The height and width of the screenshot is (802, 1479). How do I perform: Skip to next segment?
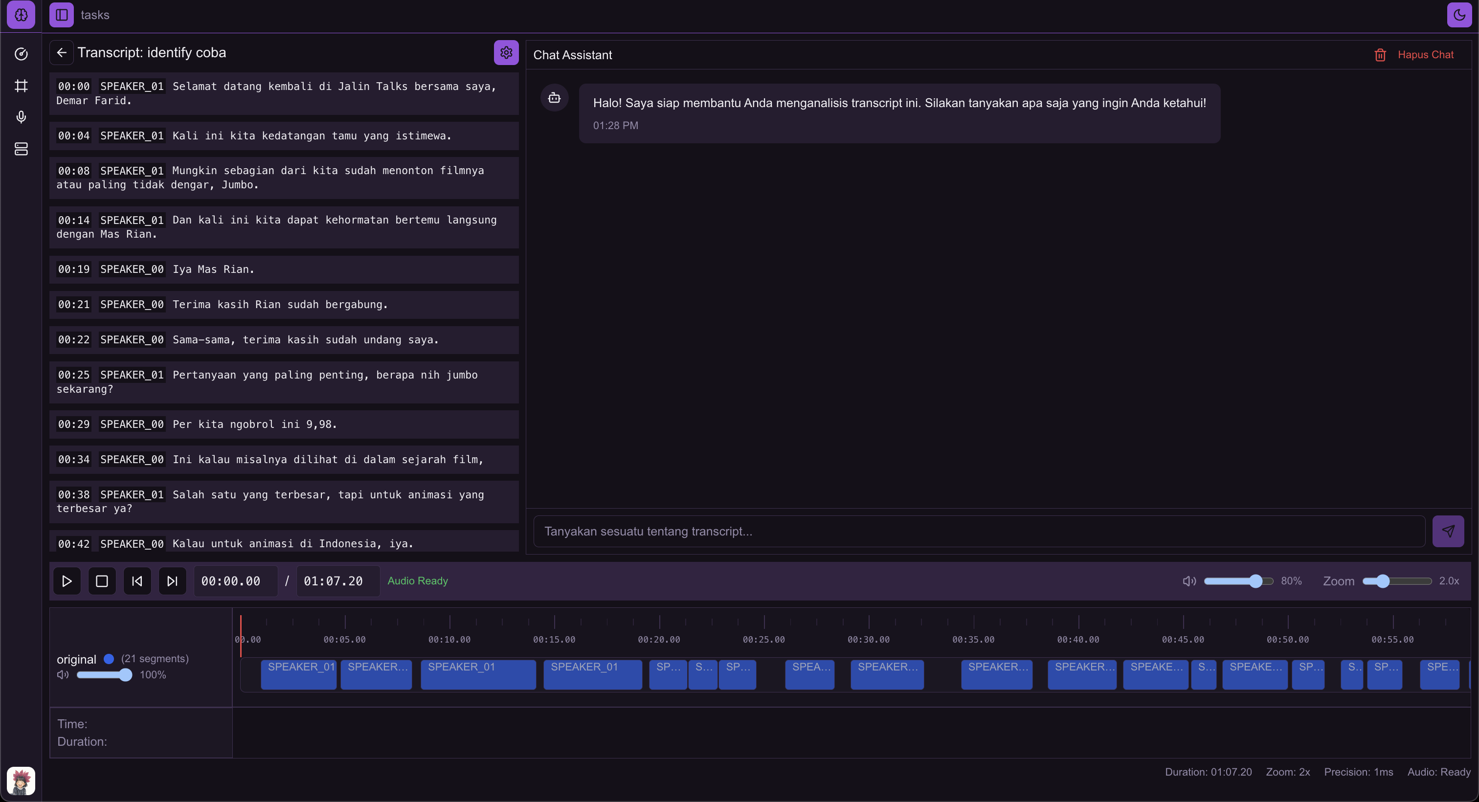point(172,581)
